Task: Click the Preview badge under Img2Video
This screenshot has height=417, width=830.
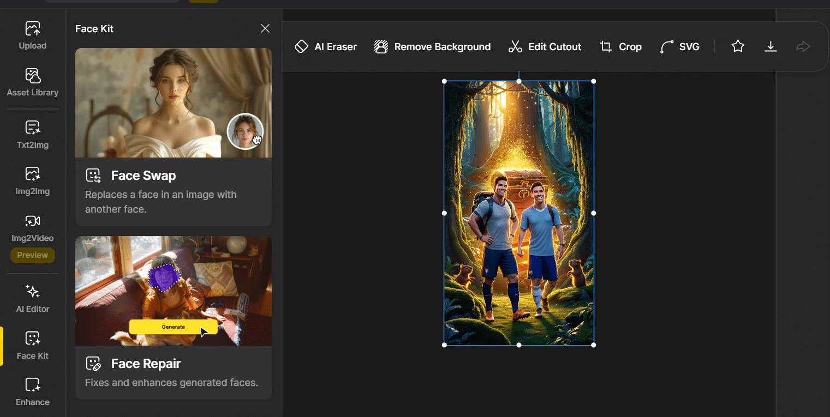Action: tap(33, 255)
